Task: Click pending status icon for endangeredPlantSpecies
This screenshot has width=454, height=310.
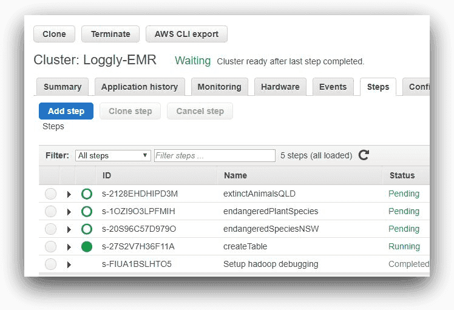Action: point(87,212)
